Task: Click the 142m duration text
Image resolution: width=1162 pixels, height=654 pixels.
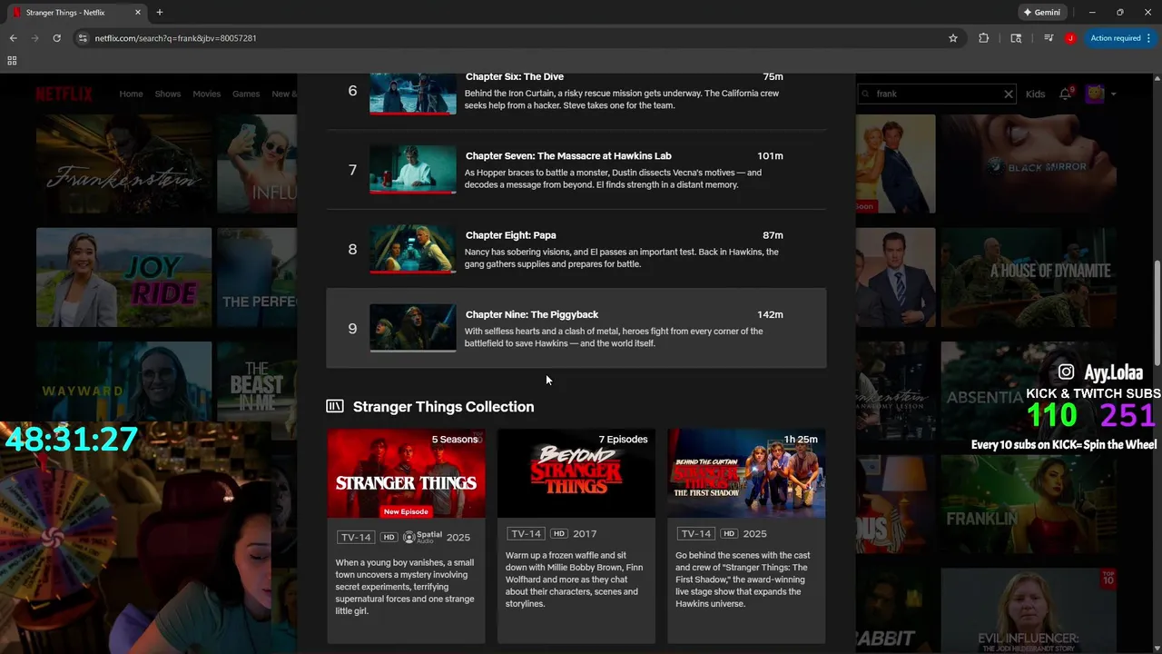Action: pos(770,314)
